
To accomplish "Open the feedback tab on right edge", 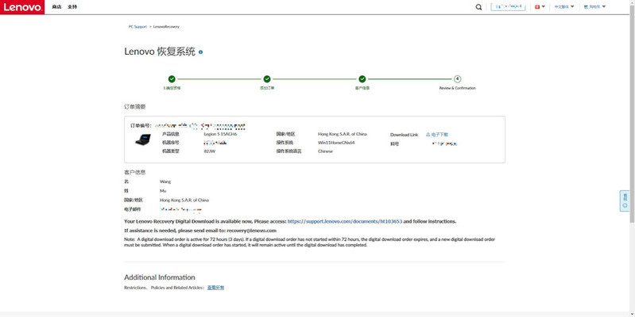I will [x=625, y=201].
